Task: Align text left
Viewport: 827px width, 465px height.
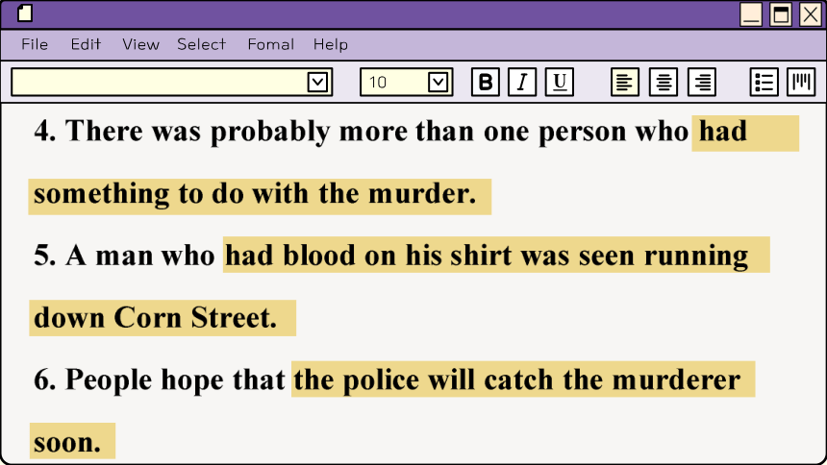Action: click(x=625, y=82)
